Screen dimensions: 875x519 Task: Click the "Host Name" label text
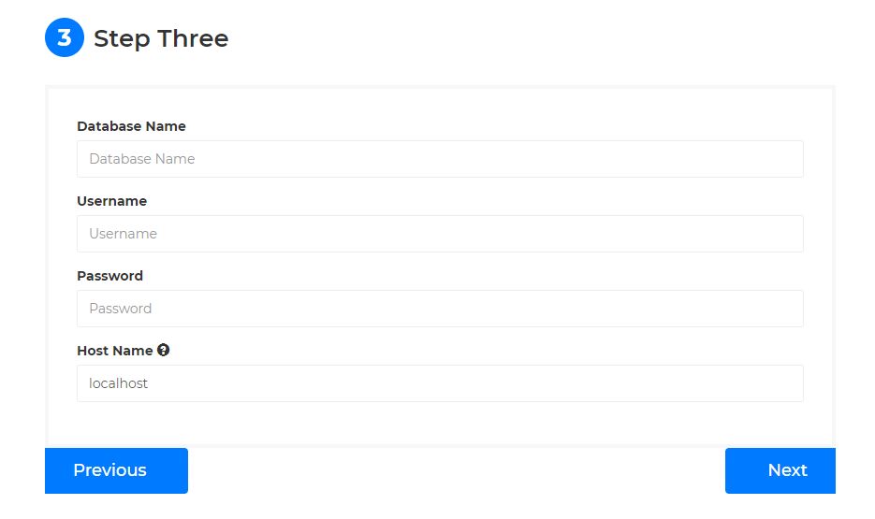[x=114, y=351]
